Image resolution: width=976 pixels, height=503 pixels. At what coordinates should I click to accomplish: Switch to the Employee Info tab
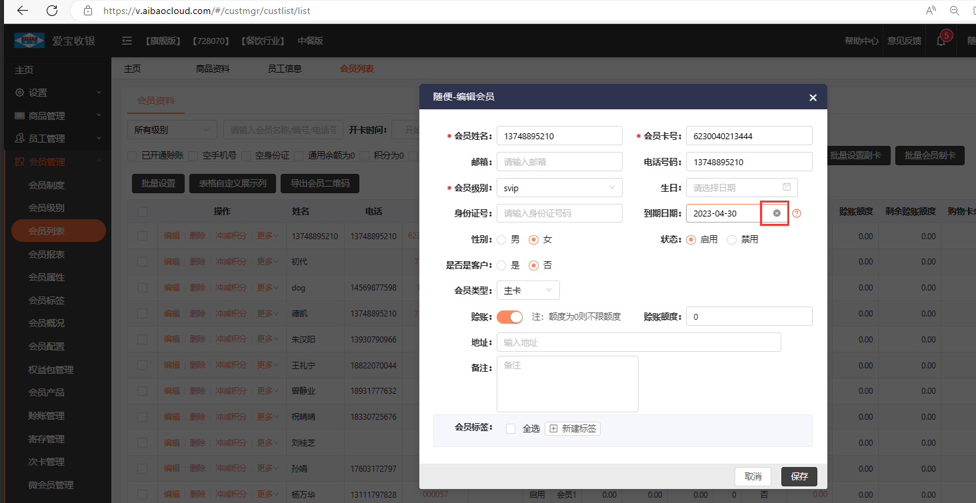[284, 69]
